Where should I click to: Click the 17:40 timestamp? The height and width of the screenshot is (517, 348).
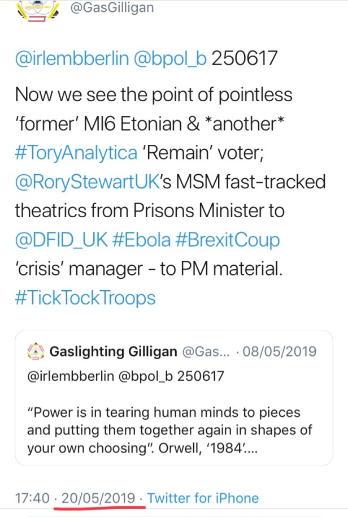pos(33,498)
